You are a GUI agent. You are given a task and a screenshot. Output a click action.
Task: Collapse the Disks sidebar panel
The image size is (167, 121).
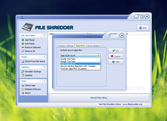(45, 57)
